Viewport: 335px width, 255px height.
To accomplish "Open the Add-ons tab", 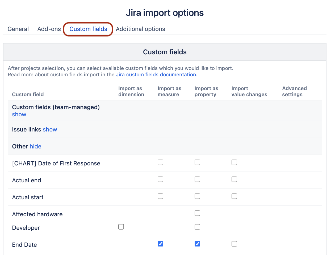I will tap(49, 29).
